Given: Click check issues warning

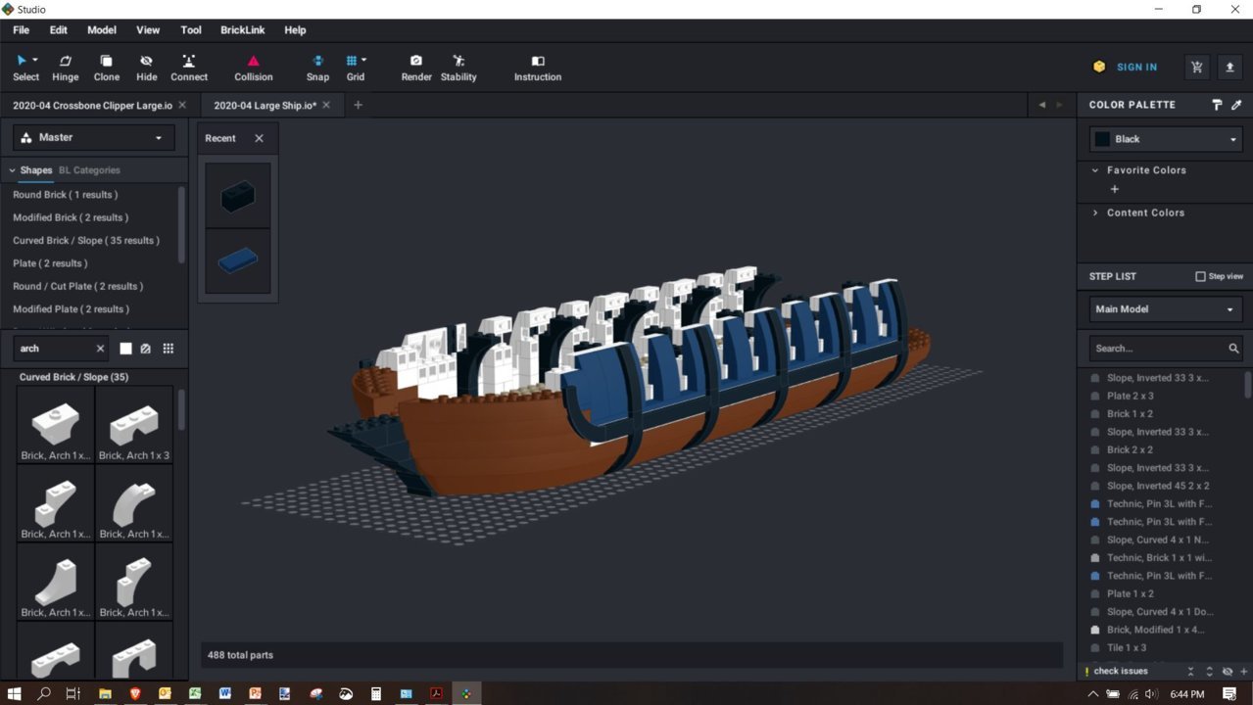Looking at the screenshot, I should 1117,671.
